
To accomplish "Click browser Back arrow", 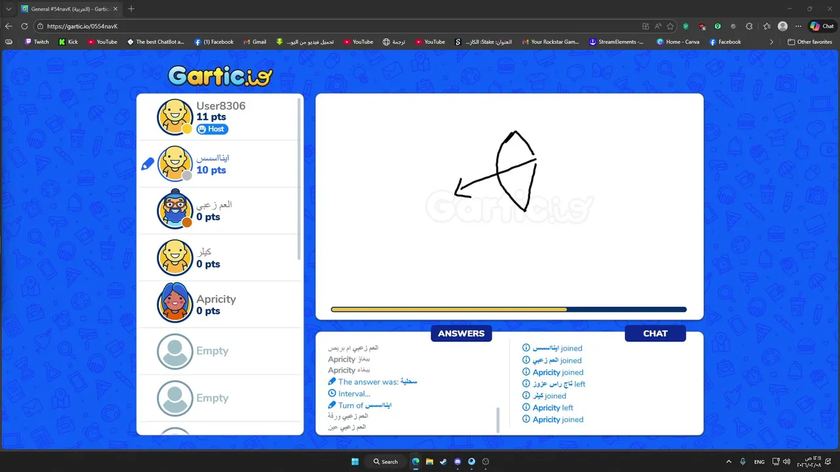I will (x=9, y=26).
